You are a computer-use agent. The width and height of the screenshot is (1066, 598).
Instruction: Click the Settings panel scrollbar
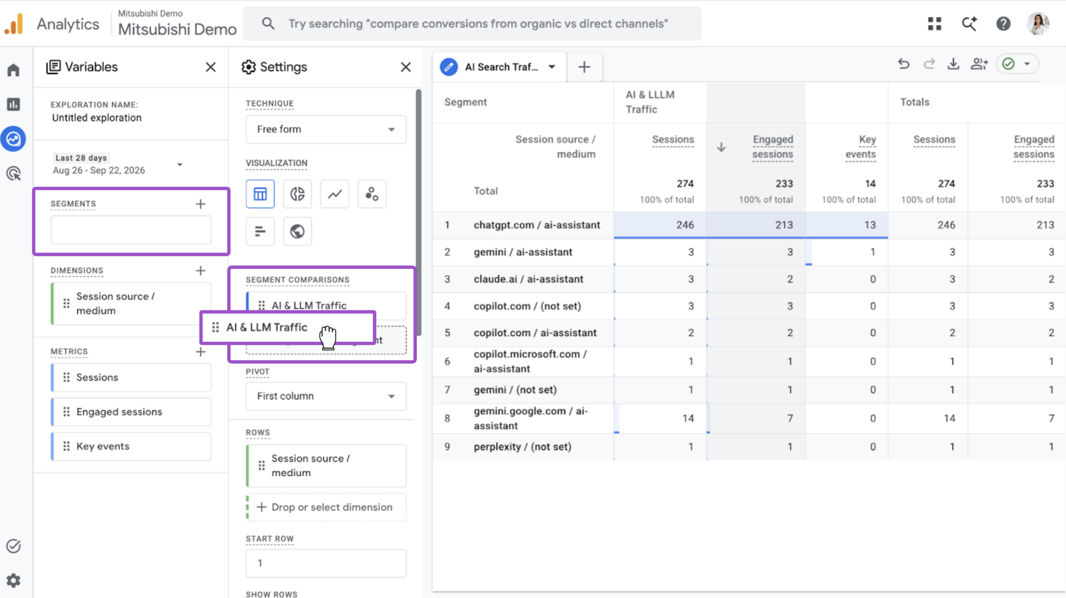point(418,212)
